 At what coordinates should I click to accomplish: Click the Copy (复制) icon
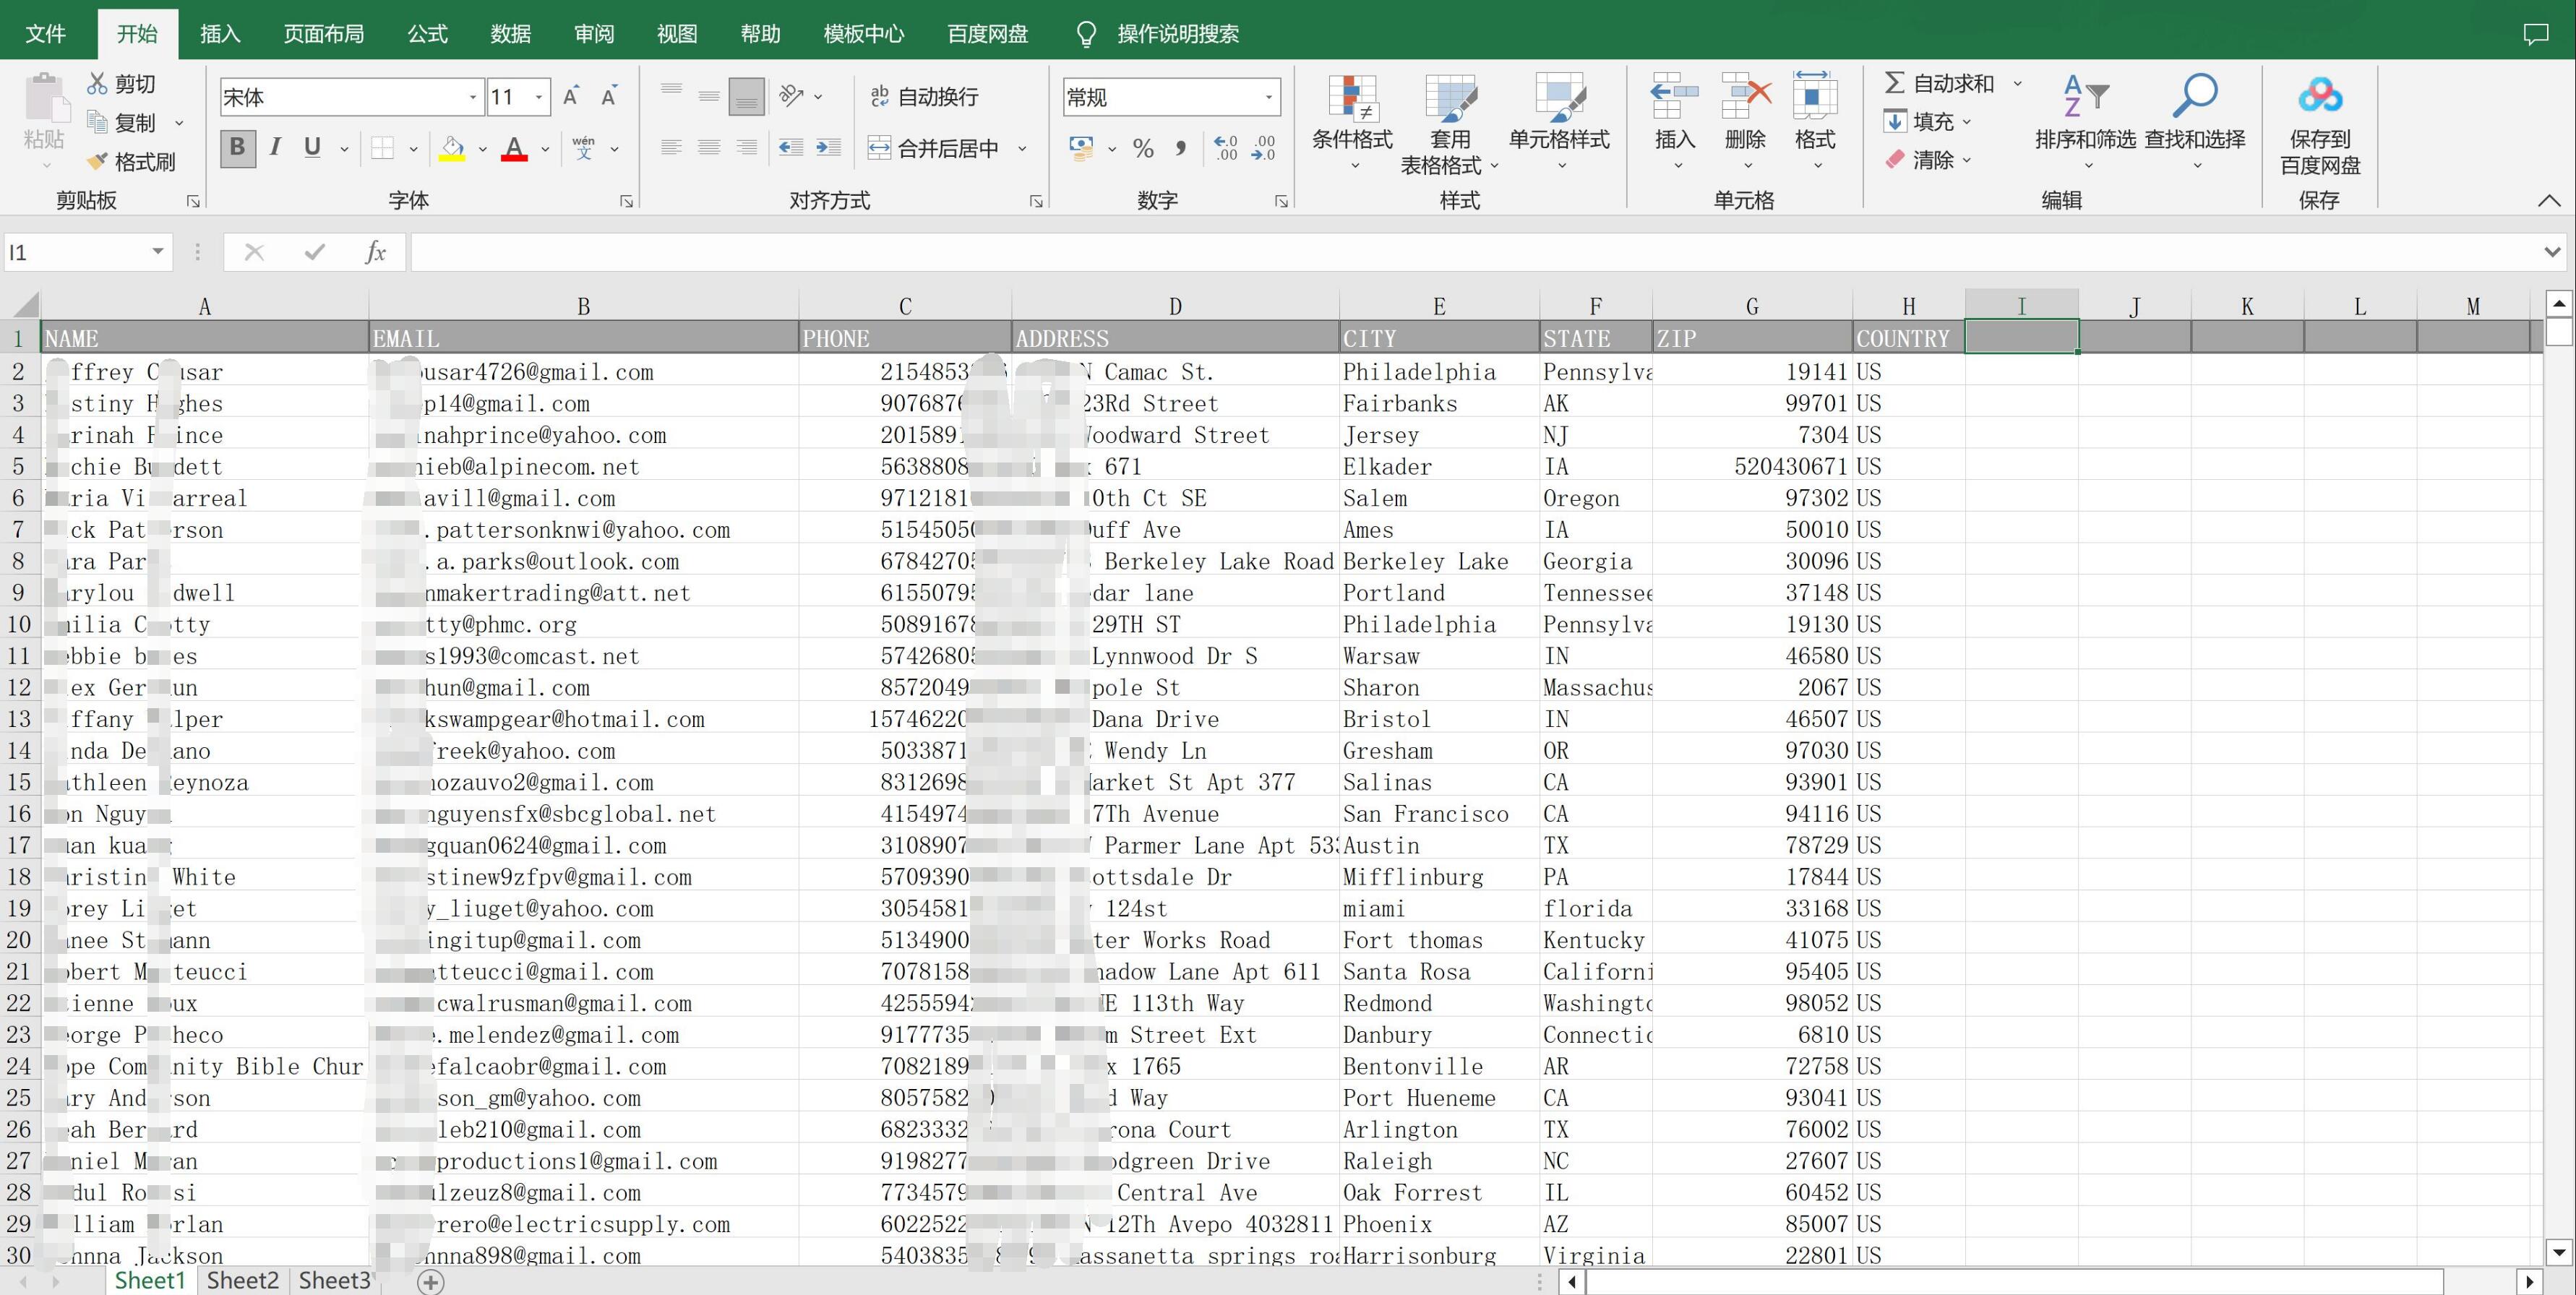click(97, 122)
